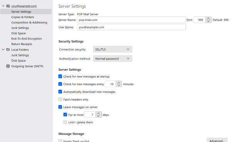This screenshot has height=142, width=231.
Task: Open Copies & Folders settings
Action: (x=23, y=17)
